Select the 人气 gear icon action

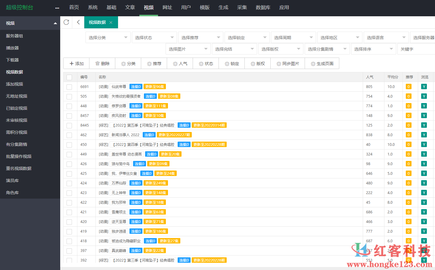click(179, 63)
